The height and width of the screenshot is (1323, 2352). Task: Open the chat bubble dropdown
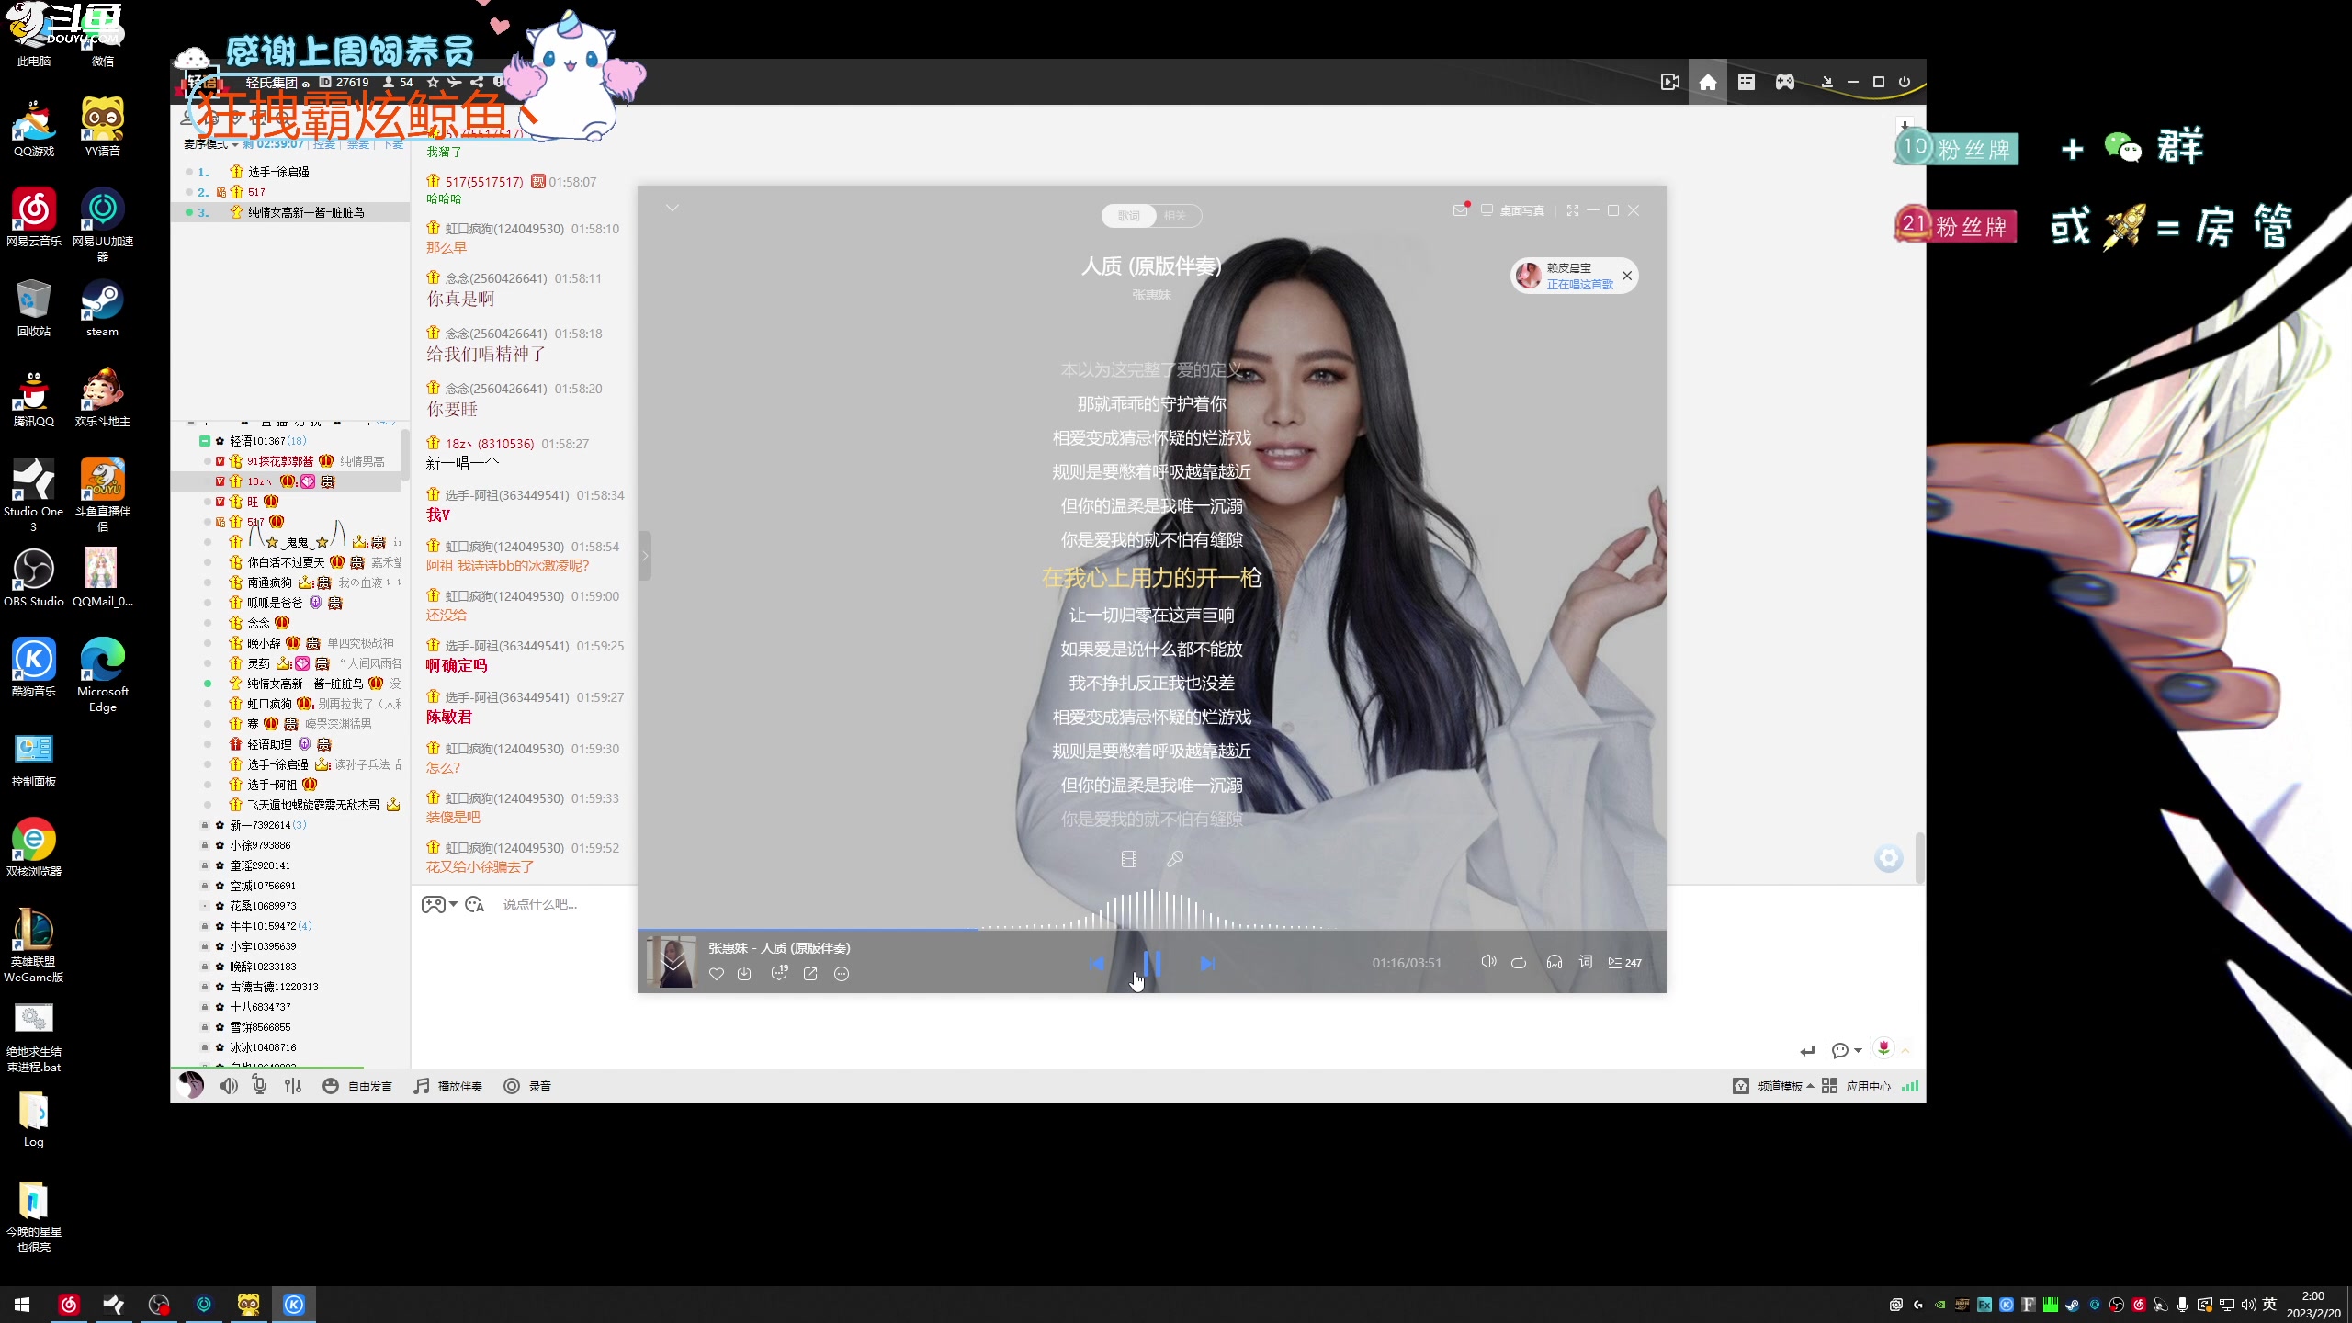pos(1846,1050)
